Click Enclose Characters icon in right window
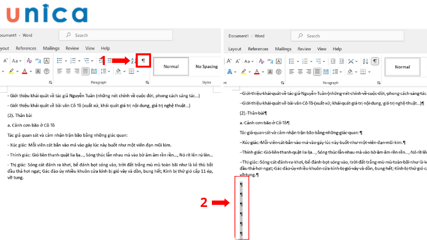Image resolution: width=427 pixels, height=240 pixels. click(x=279, y=72)
